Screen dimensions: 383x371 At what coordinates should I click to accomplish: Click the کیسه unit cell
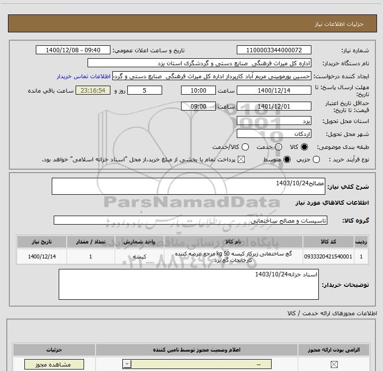[x=139, y=256]
